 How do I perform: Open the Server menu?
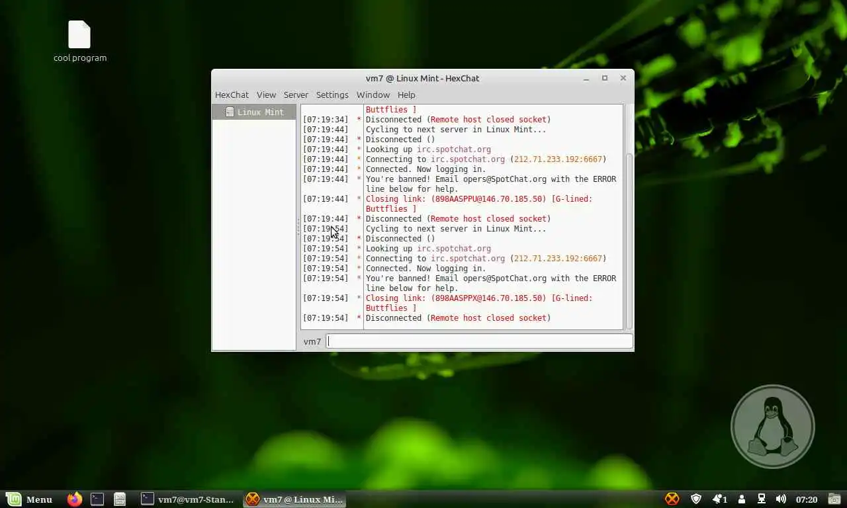(296, 95)
